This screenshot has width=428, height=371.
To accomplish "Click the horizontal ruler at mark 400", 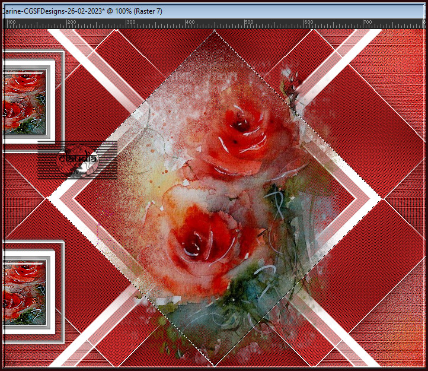I will 186,24.
